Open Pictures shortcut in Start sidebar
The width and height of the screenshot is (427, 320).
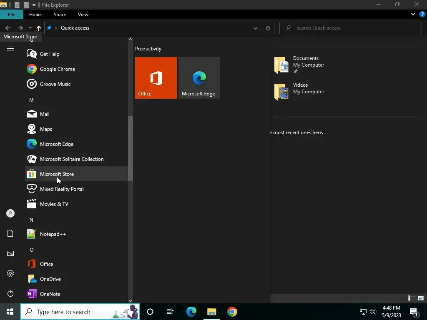point(10,253)
